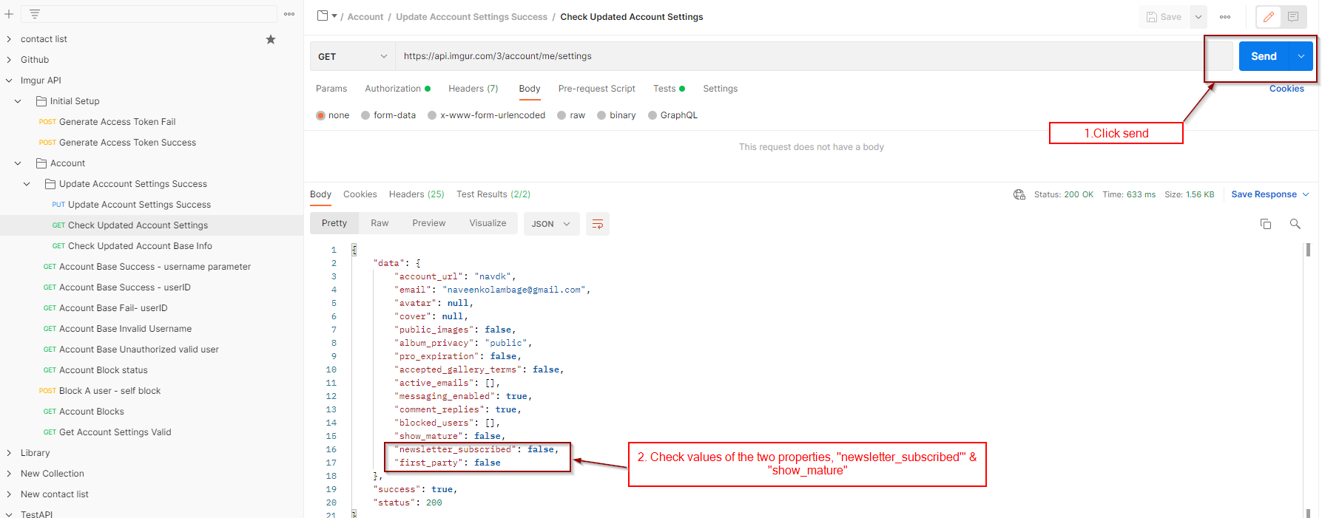Collapse the Imgur API collection
1322x518 pixels.
[x=9, y=81]
